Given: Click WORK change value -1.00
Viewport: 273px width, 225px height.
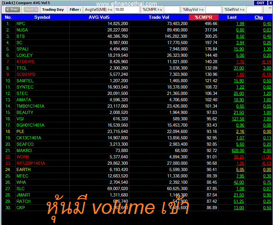Looking at the screenshot, I should click(x=266, y=157).
